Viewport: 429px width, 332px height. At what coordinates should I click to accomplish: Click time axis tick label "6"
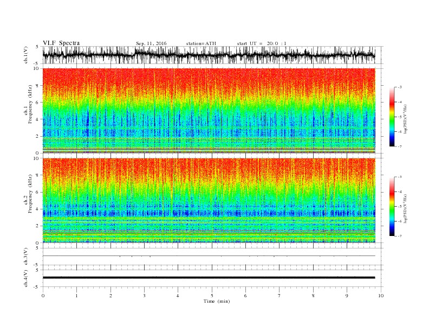click(245, 296)
